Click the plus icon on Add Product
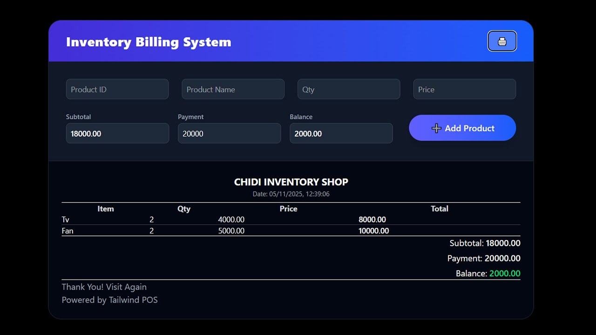The image size is (596, 335). pos(436,128)
